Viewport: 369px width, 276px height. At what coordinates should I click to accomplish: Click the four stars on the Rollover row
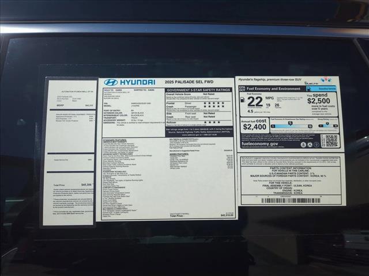212,122
